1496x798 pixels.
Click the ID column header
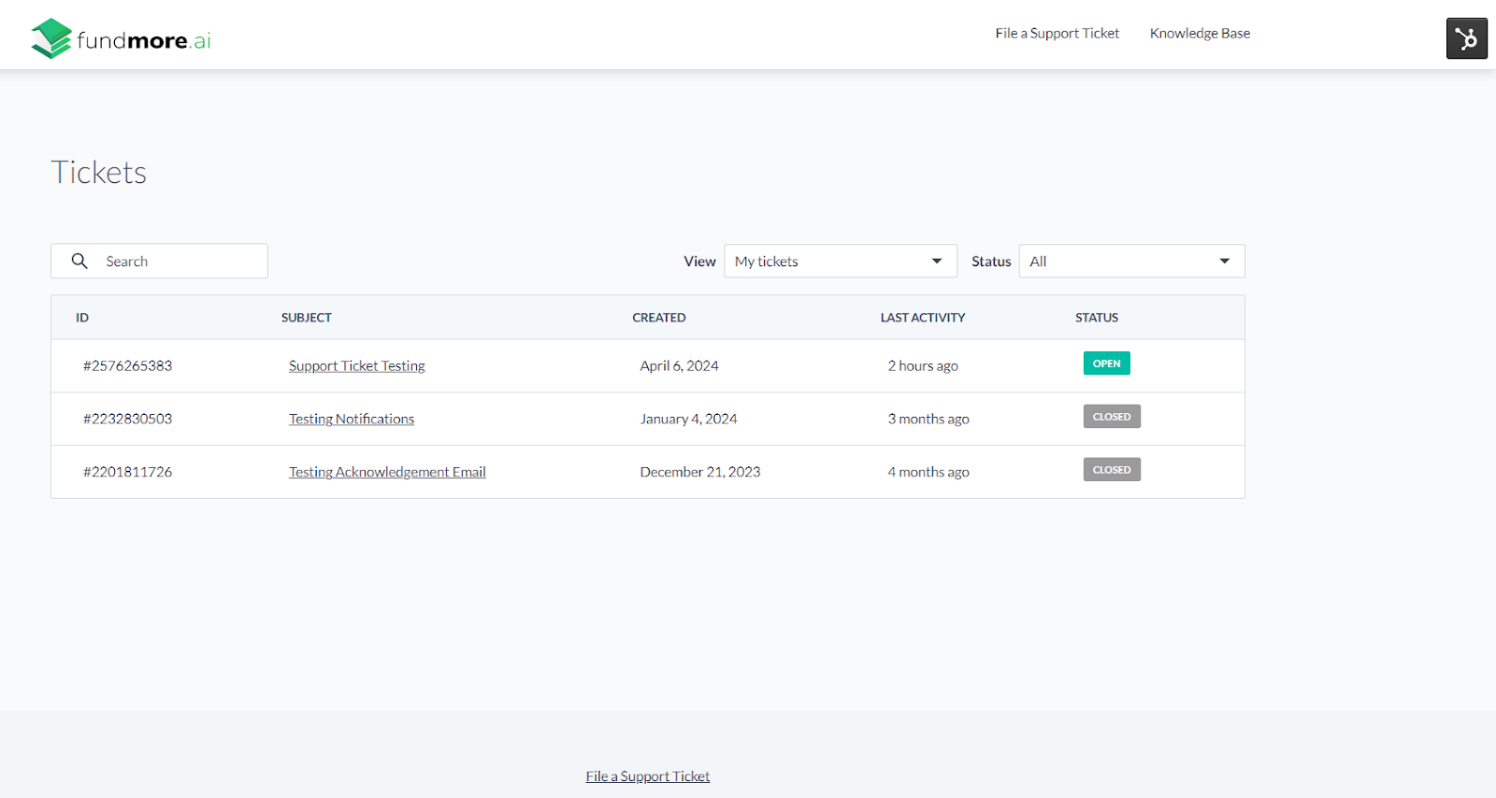[x=82, y=318]
